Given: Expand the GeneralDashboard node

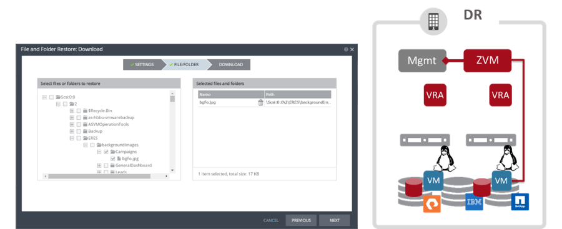Looking at the screenshot, I should point(99,165).
